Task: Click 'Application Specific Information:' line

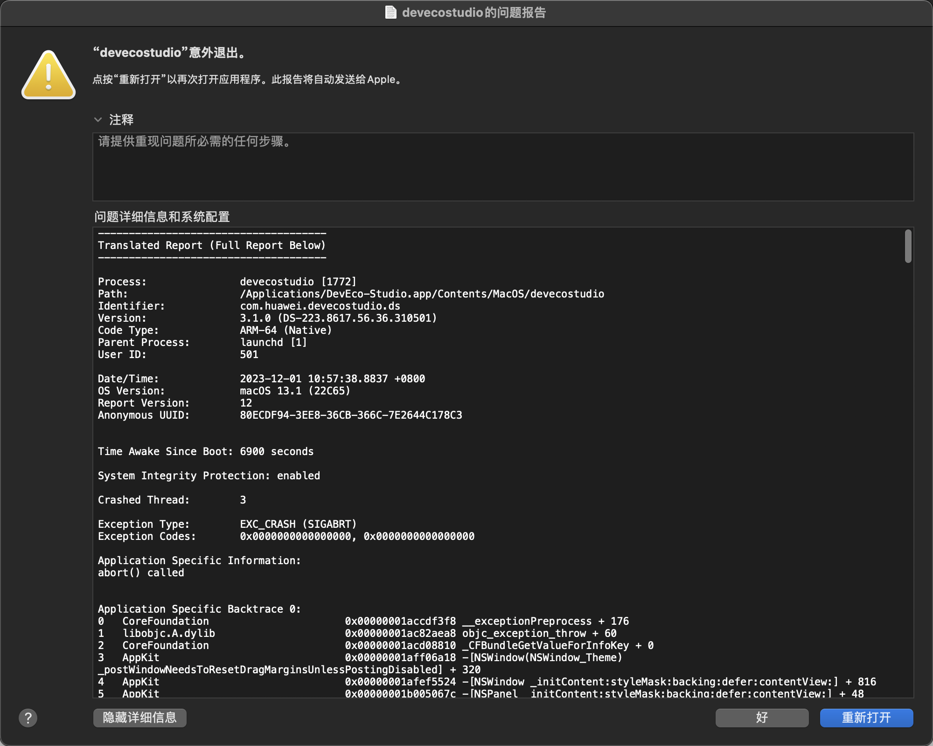Action: point(199,560)
